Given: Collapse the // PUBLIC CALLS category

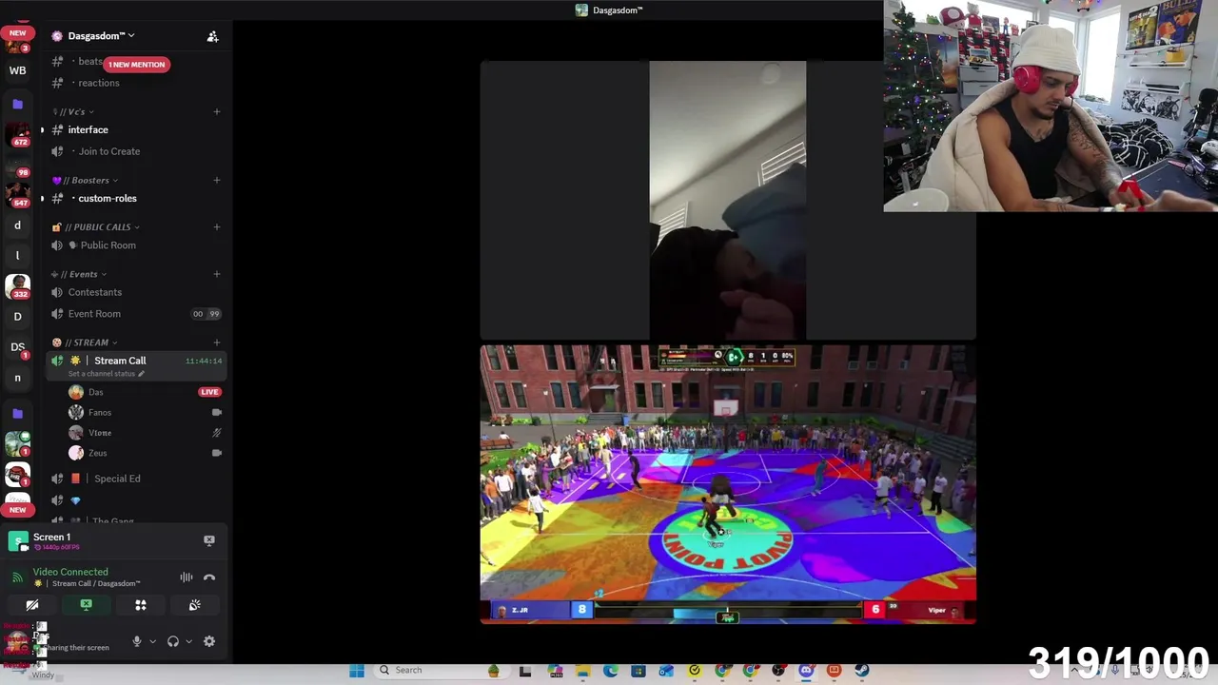Looking at the screenshot, I should click(96, 226).
